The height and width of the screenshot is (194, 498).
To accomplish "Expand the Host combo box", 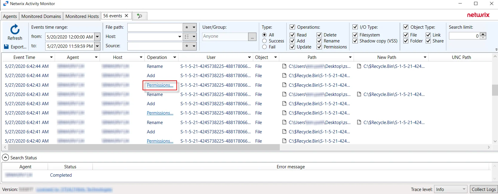I will click(180, 36).
